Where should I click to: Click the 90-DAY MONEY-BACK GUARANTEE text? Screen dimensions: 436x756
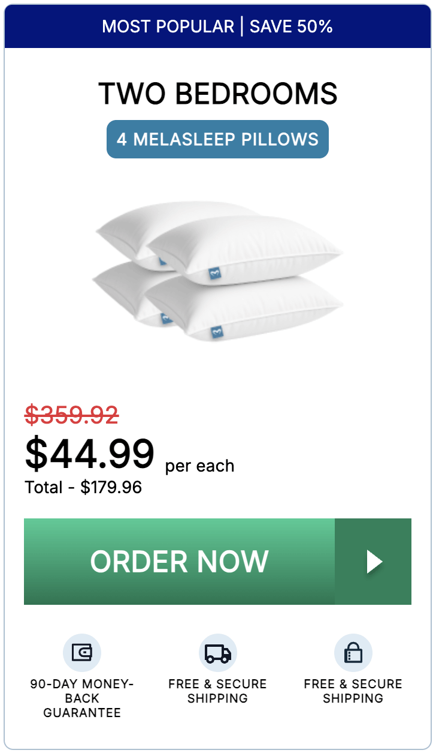coord(82,698)
